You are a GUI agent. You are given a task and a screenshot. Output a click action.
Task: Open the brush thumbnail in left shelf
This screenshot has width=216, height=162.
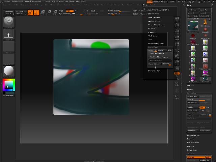(x=8, y=21)
